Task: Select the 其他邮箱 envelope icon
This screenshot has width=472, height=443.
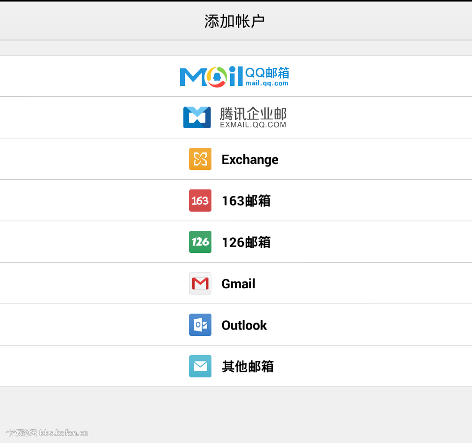Action: pyautogui.click(x=200, y=366)
